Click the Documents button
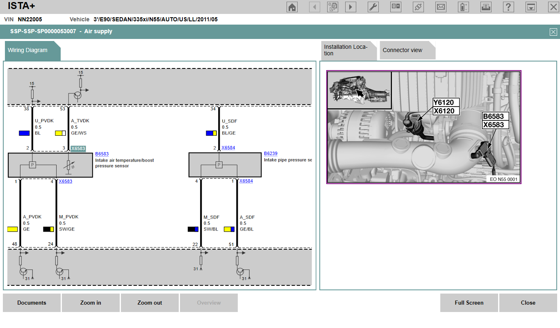The image size is (560, 328). [32, 303]
